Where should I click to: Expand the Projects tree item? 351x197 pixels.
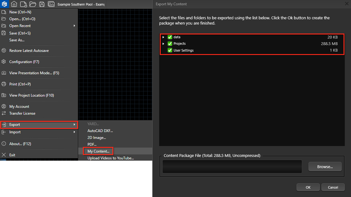pos(163,44)
